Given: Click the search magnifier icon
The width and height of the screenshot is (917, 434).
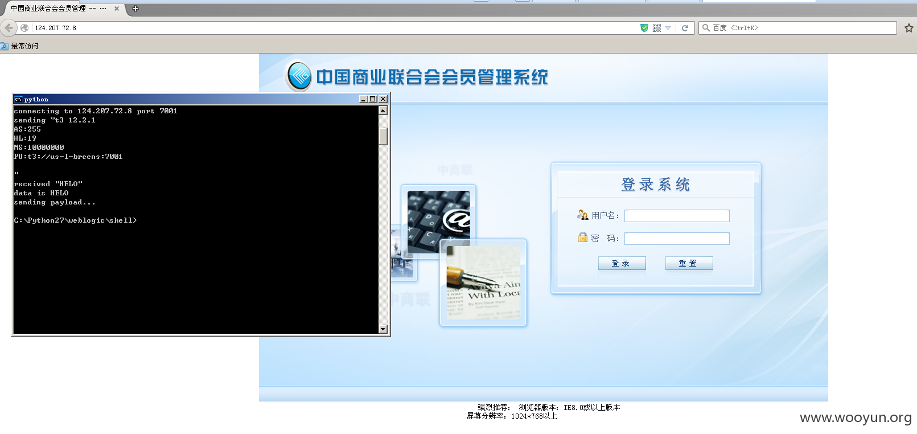Looking at the screenshot, I should (x=706, y=27).
